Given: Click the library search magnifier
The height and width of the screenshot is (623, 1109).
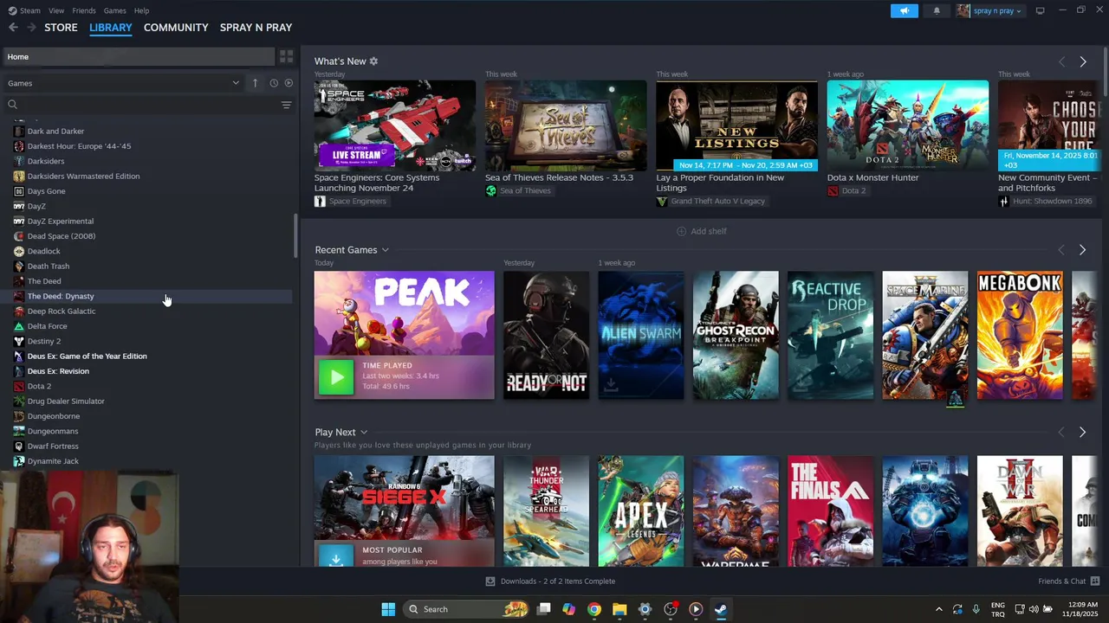Looking at the screenshot, I should click(x=13, y=105).
